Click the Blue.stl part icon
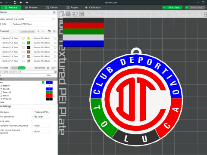207x155 pixels. pyautogui.click(x=1, y=89)
